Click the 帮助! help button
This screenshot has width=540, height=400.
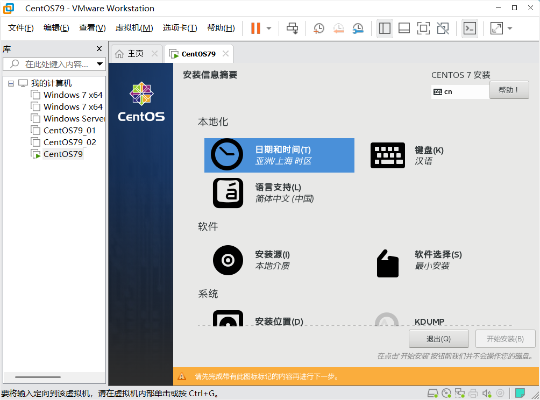click(x=509, y=90)
